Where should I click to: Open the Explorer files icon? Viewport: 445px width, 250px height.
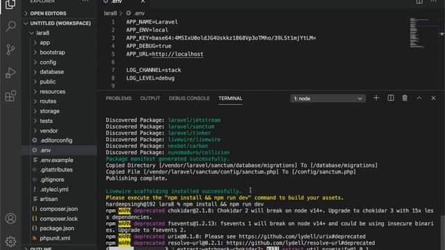click(10, 4)
